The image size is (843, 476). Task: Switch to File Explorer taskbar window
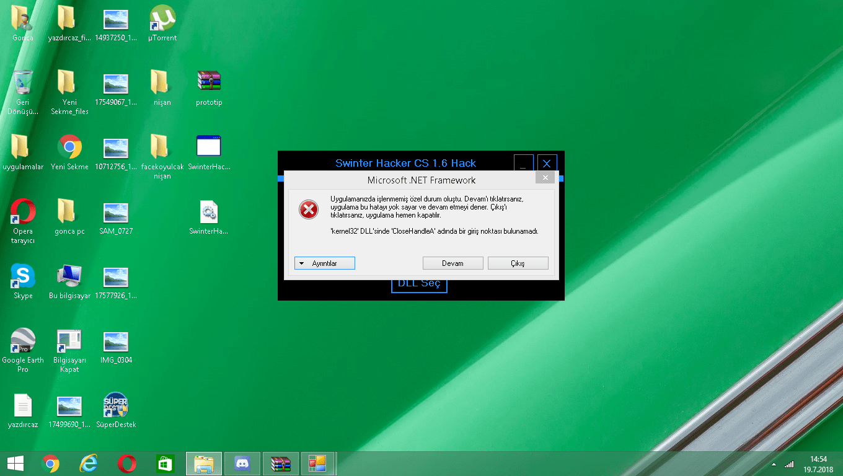(204, 464)
